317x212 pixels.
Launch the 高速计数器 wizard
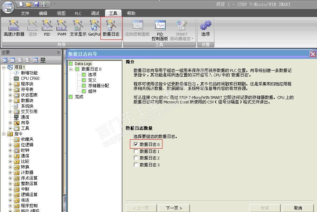coord(14,28)
